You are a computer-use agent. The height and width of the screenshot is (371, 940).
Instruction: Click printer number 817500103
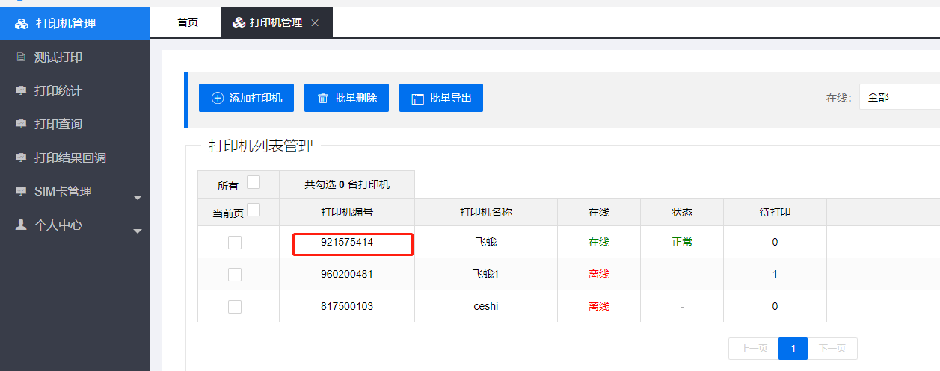point(347,306)
